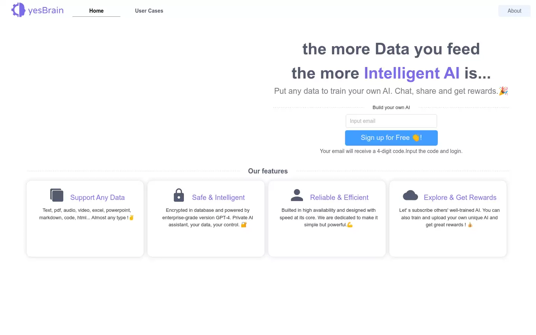Click the yesBrain brain logo icon

[x=18, y=10]
